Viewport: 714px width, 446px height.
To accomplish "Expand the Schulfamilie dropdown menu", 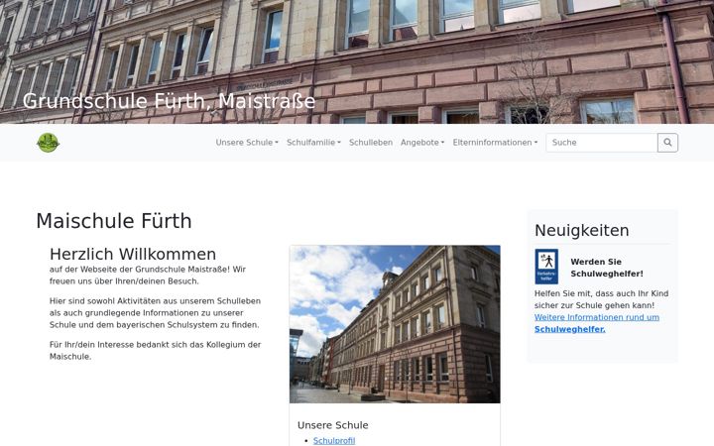I will point(313,143).
